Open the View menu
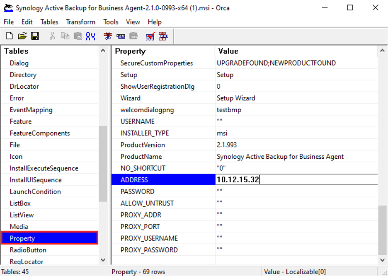 point(133,22)
